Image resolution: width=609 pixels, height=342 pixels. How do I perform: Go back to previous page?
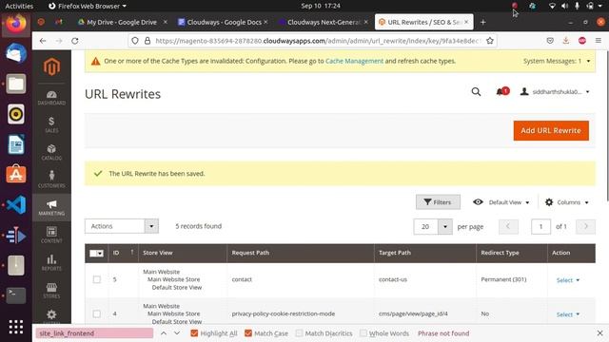pyautogui.click(x=43, y=41)
